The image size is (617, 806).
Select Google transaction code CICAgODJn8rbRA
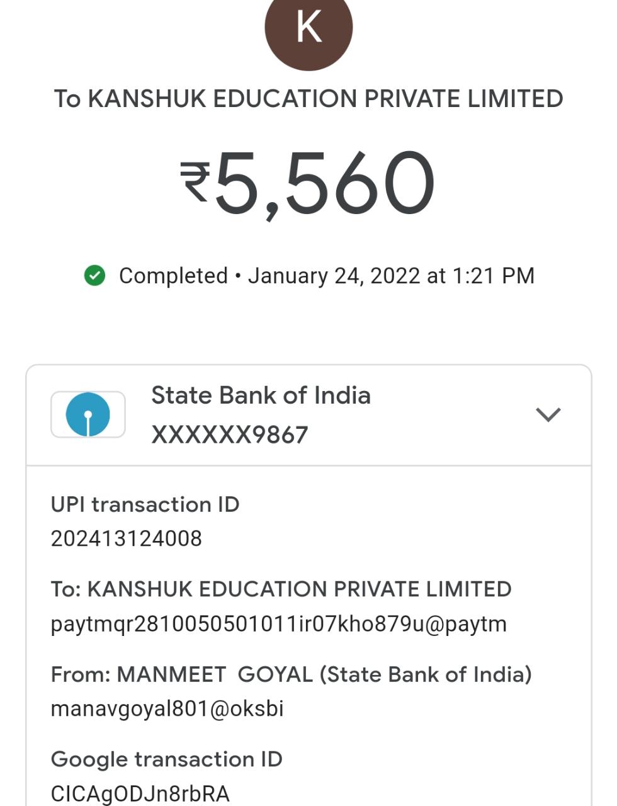(140, 793)
